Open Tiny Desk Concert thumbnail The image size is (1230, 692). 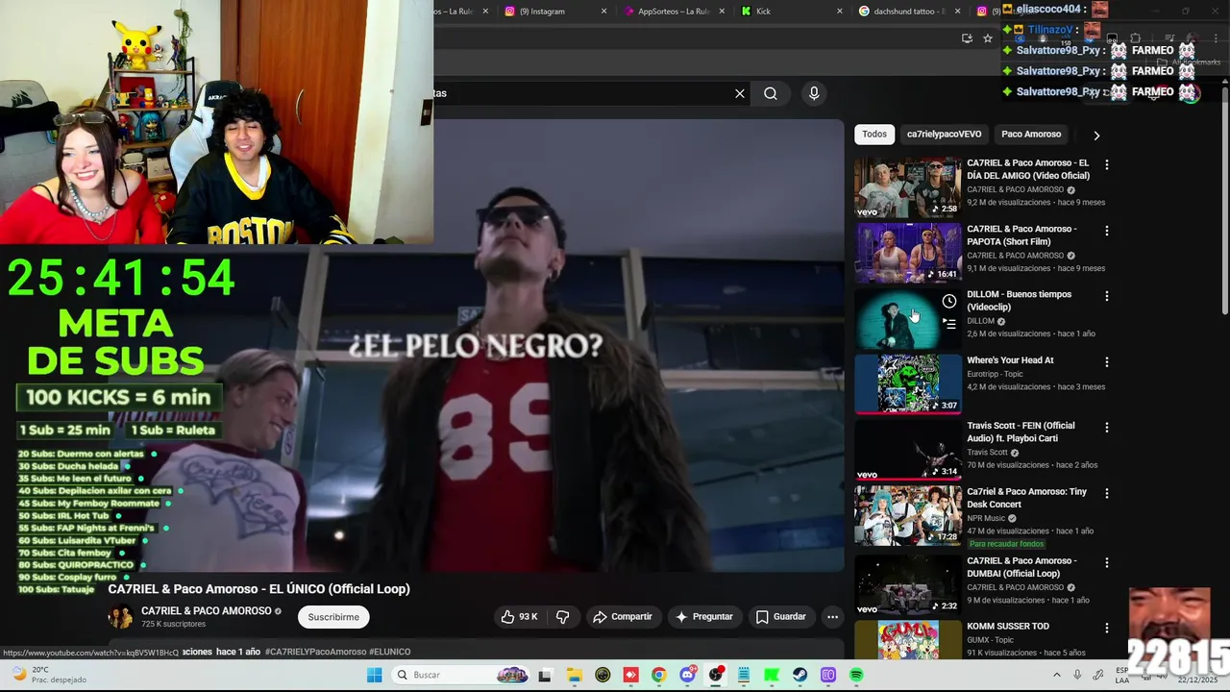point(908,514)
